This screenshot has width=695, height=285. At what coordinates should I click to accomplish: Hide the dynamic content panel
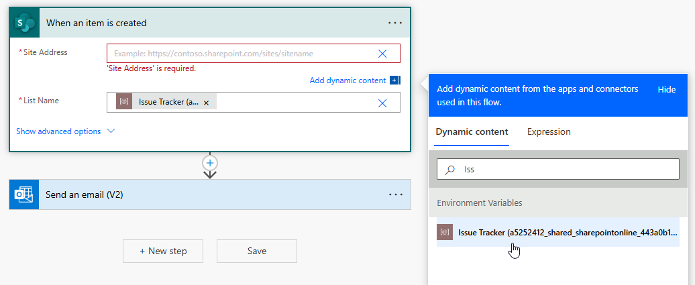(666, 90)
